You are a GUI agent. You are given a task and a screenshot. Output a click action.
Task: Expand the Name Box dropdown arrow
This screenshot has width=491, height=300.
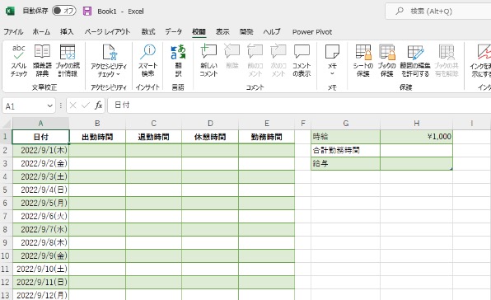point(49,105)
